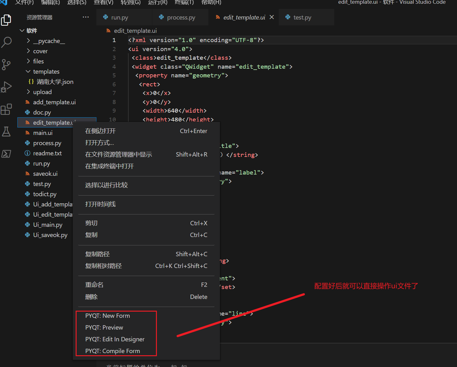This screenshot has height=367, width=457.
Task: Click the Python icon on the run.py tab
Action: [106, 17]
